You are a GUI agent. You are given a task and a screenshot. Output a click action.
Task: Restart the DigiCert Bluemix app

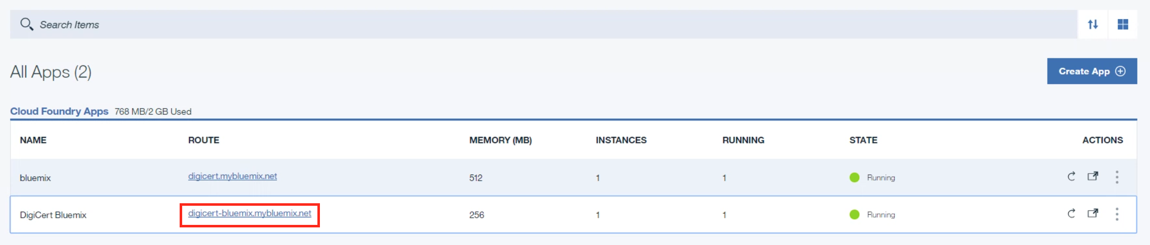[1071, 214]
